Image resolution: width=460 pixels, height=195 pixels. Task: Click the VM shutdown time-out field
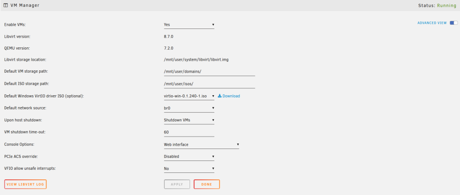pyautogui.click(x=189, y=132)
